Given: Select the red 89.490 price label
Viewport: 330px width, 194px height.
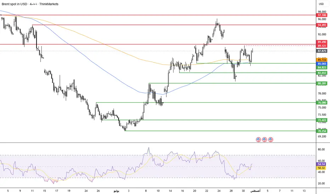Looking at the screenshot, I should (322, 42).
